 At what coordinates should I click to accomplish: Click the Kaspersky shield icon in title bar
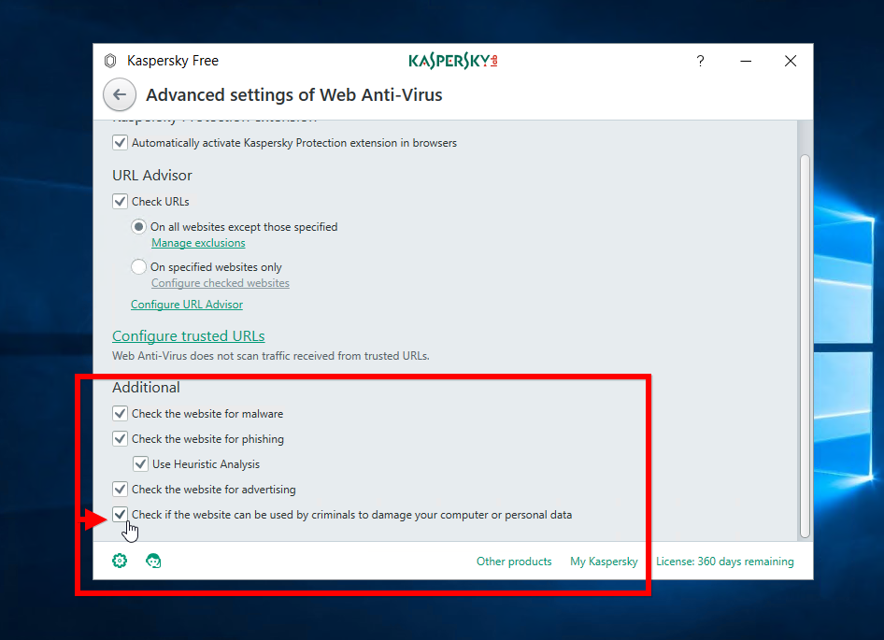[x=110, y=62]
